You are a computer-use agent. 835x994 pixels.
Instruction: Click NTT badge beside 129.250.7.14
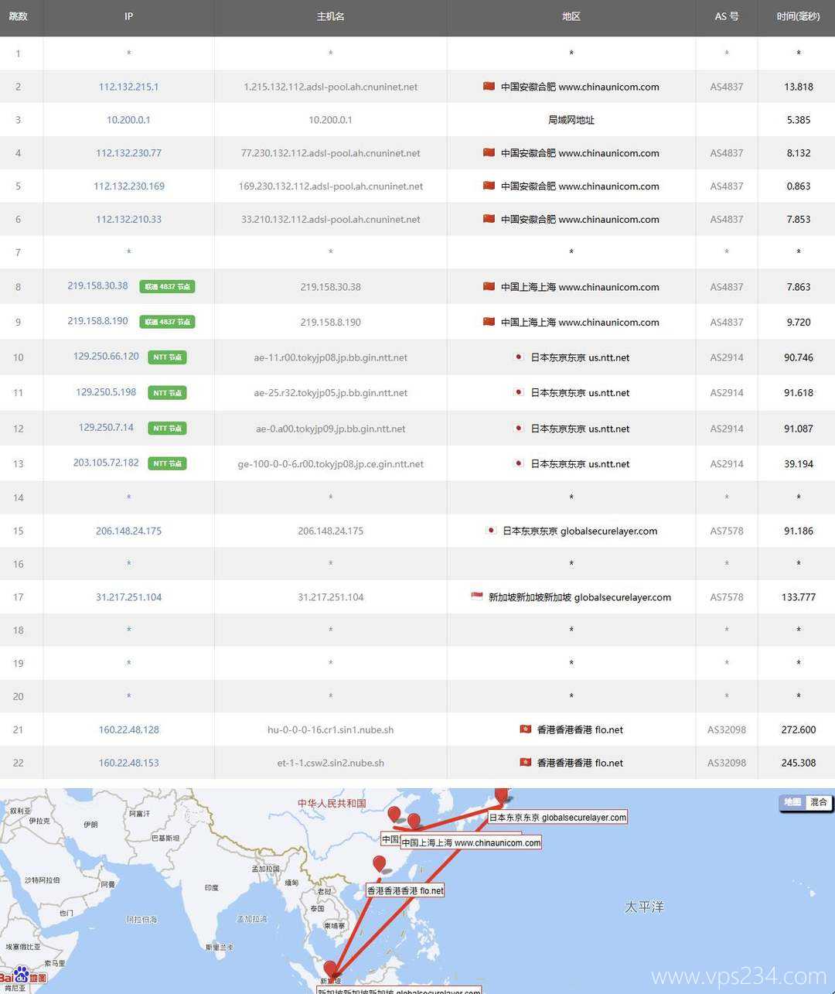coord(167,429)
